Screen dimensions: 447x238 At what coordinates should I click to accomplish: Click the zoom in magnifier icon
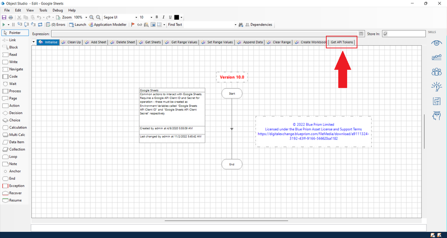92,17
